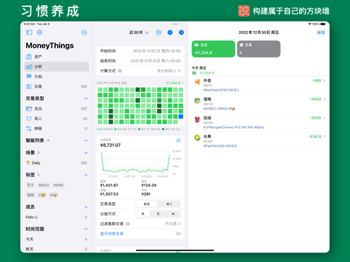Viewport: 350px width, 262px height.
Task: Collapse the 时间范围 section
Action: 86,229
